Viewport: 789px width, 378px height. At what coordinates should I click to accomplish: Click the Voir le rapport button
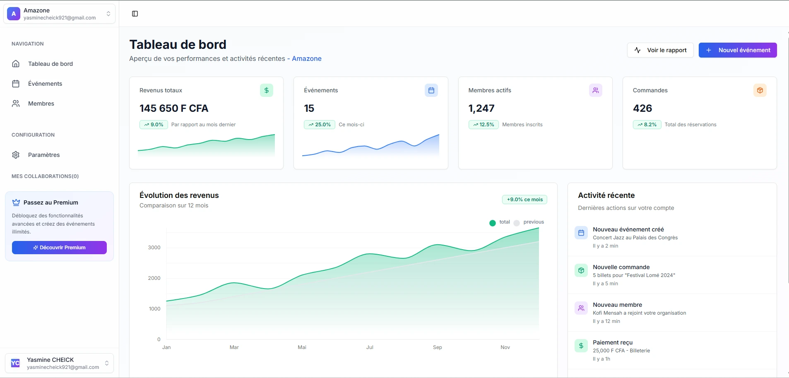(x=660, y=50)
